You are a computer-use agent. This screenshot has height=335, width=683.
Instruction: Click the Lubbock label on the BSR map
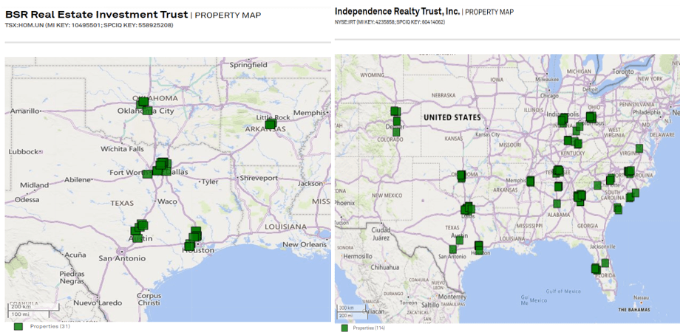[x=24, y=152]
